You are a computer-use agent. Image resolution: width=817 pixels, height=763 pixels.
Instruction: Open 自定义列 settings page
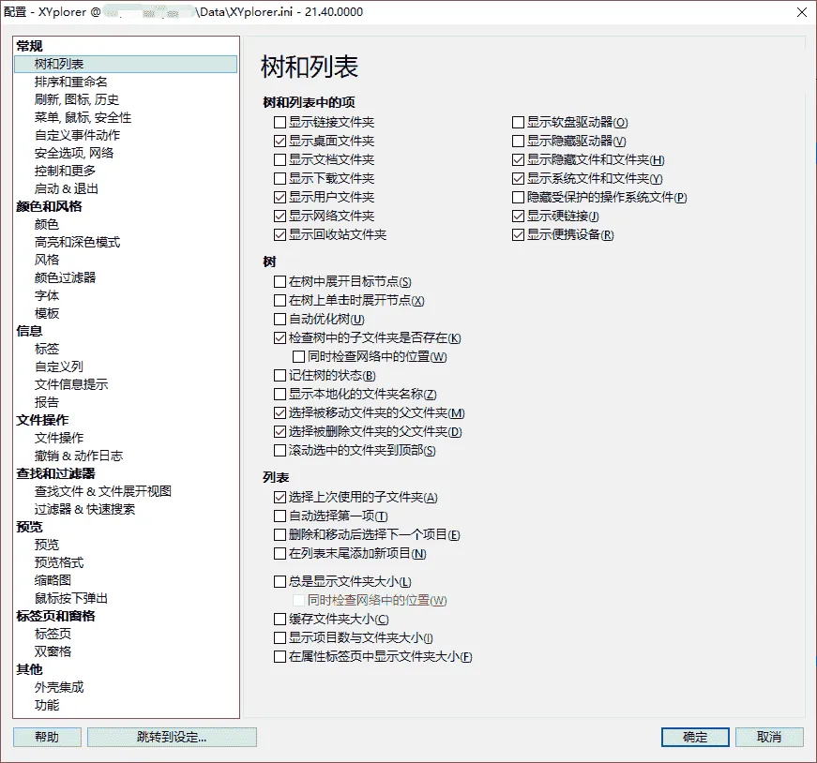(x=59, y=367)
